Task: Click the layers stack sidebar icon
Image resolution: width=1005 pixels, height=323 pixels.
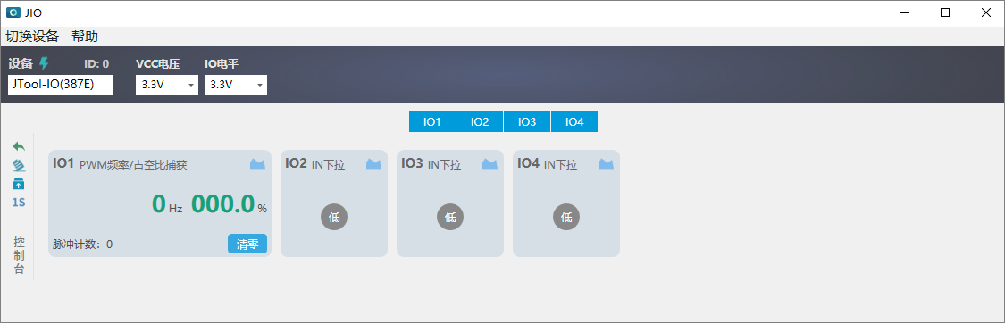Action: click(x=20, y=166)
